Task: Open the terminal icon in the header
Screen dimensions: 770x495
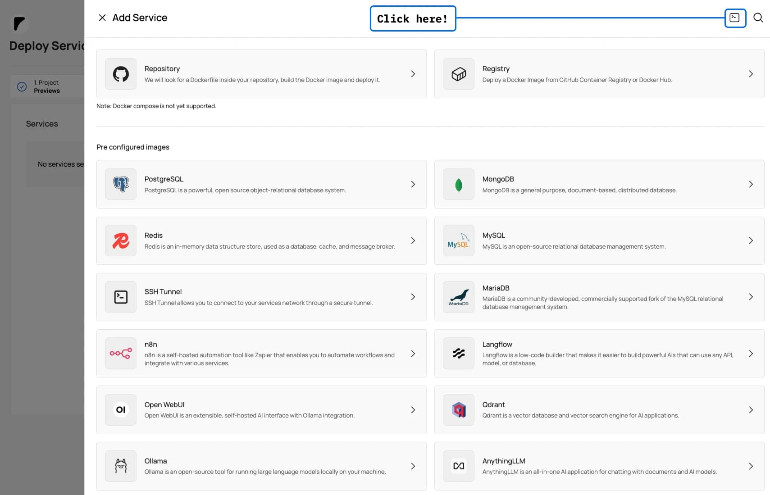Action: (735, 18)
